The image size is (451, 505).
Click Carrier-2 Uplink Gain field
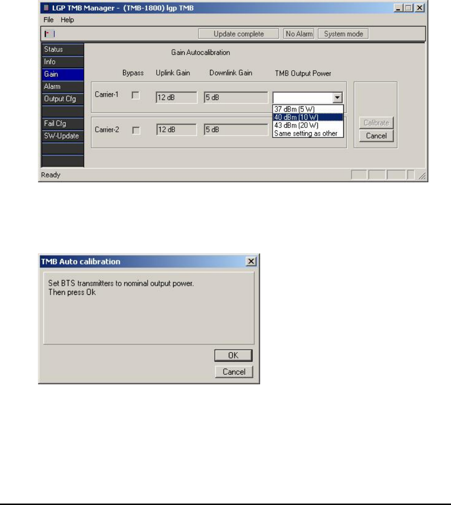tap(176, 129)
